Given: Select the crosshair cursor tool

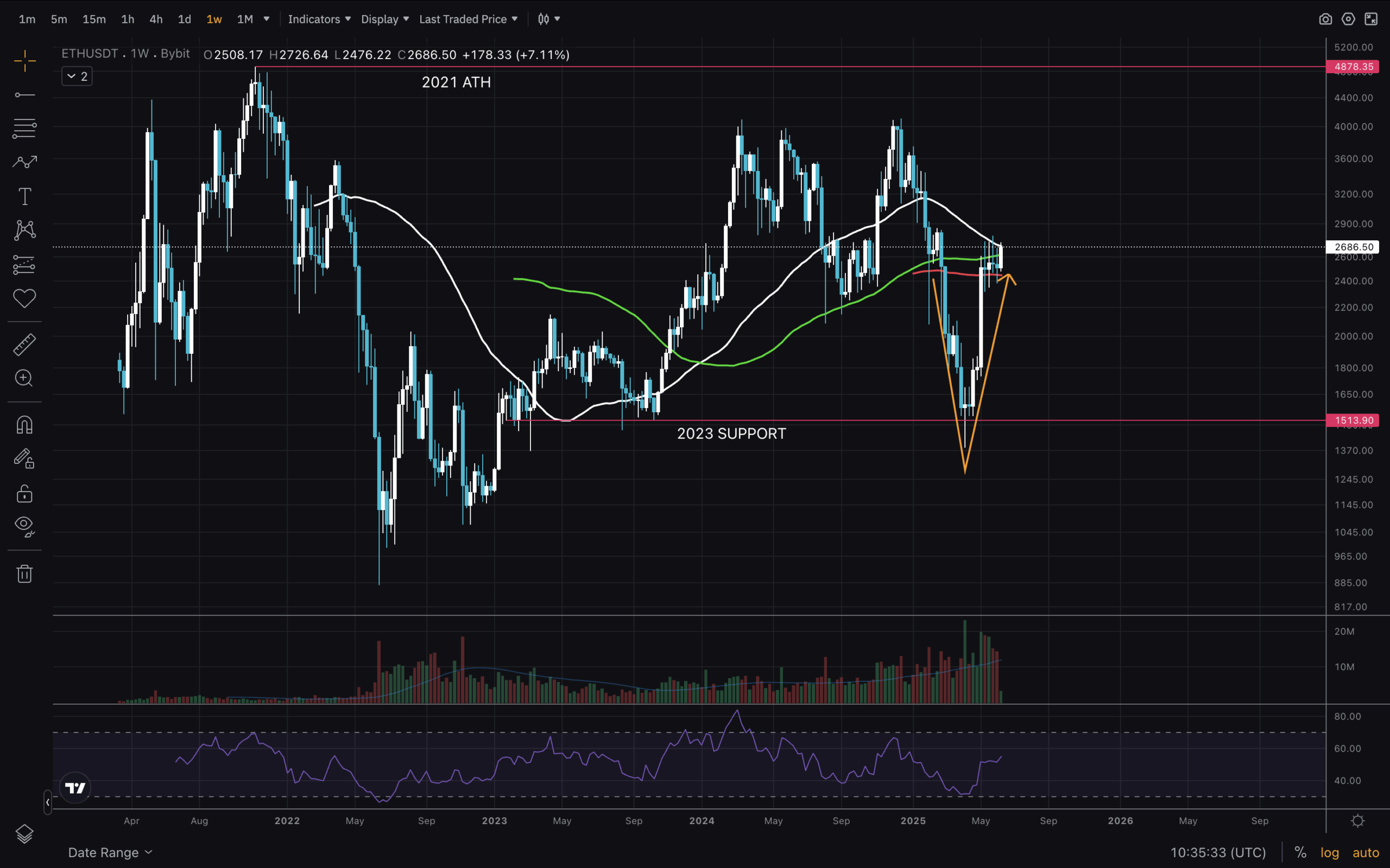Looking at the screenshot, I should click(x=24, y=61).
